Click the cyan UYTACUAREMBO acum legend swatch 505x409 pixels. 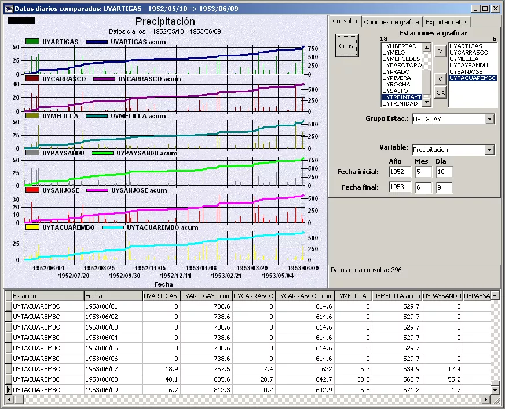tap(113, 227)
